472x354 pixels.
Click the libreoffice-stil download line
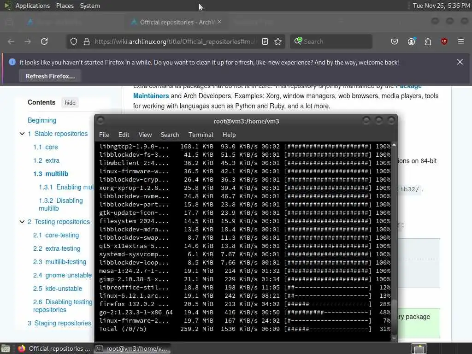[245, 288]
